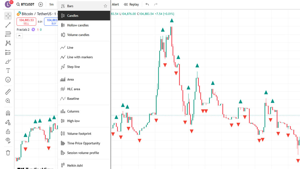Viewport: 300px width, 169px height.
Task: Choose High-low chart type
Action: point(84,121)
